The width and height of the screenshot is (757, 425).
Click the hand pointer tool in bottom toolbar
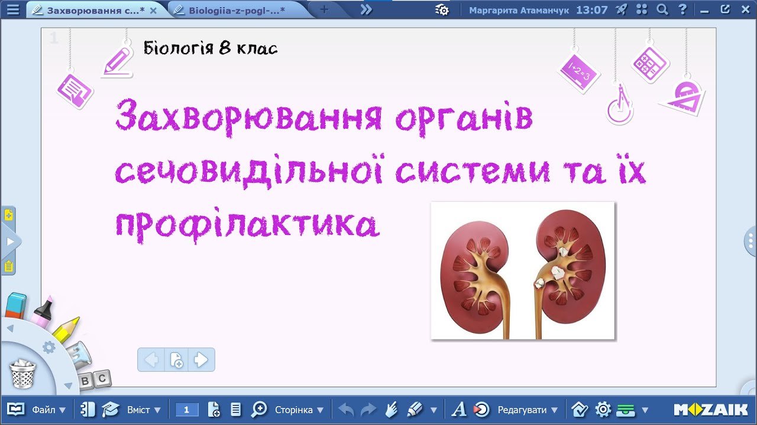point(391,409)
